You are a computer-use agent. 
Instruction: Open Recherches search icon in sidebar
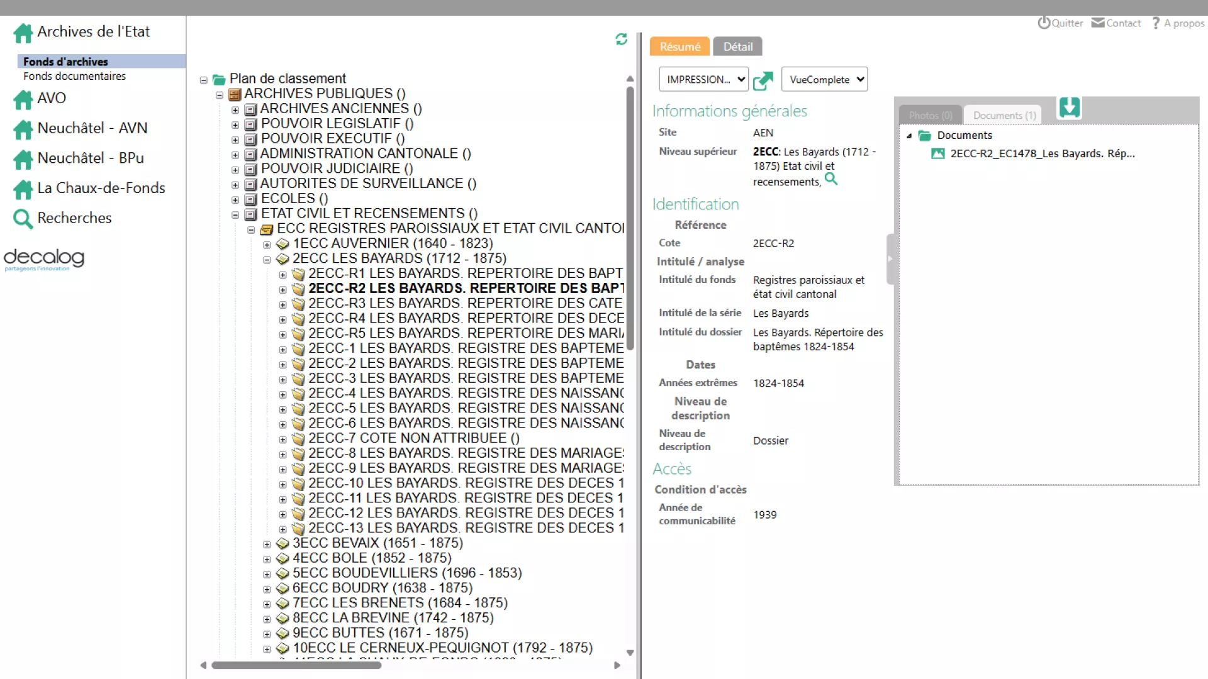(23, 218)
